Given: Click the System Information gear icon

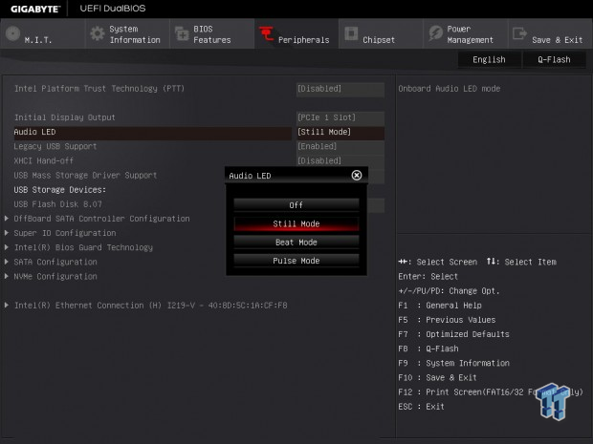Looking at the screenshot, I should click(x=98, y=33).
